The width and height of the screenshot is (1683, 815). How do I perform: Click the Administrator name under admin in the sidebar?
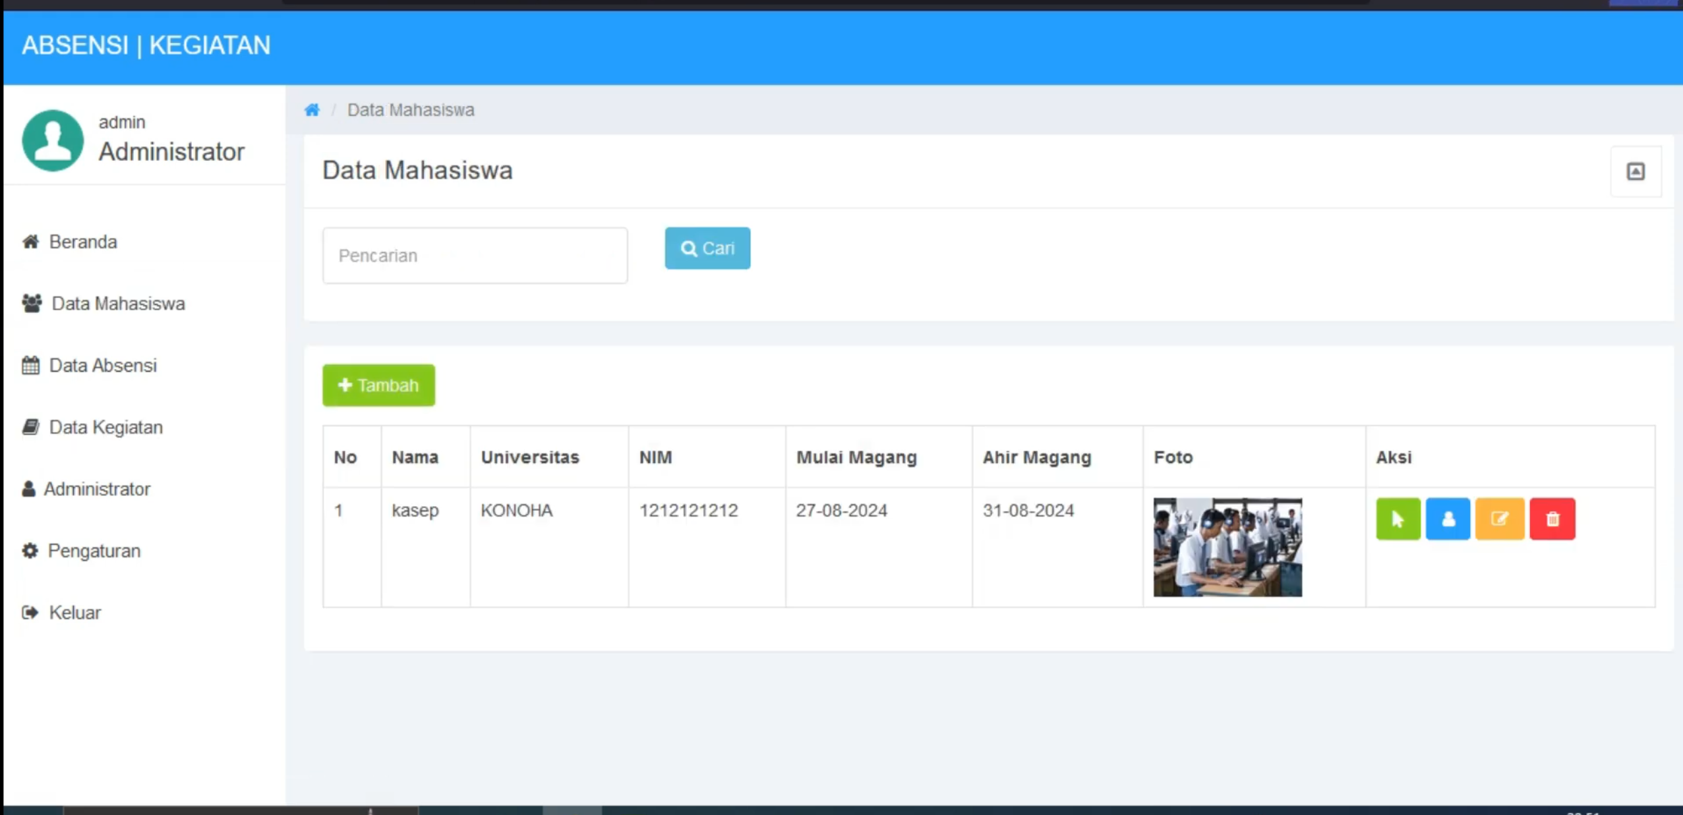172,152
